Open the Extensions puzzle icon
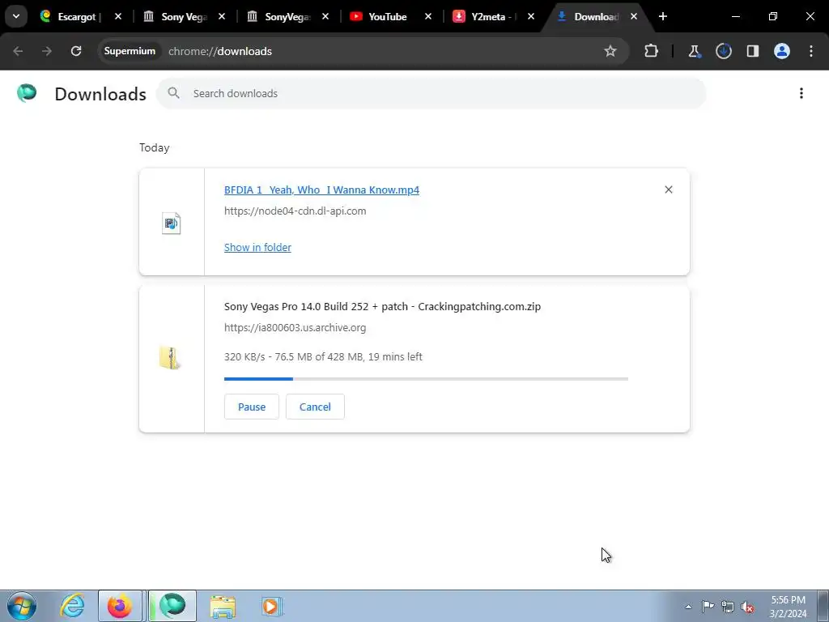This screenshot has width=829, height=622. coord(652,51)
